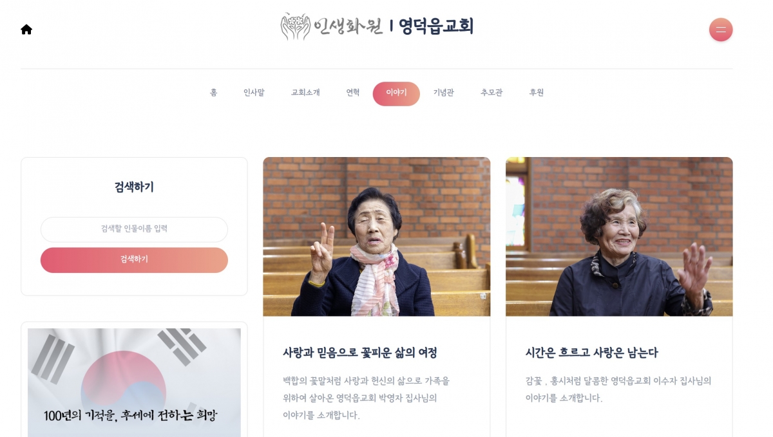Viewport: 773px width, 437px height.
Task: Open story 시간은 흐르고 사랑은 남는다
Action: tap(592, 353)
